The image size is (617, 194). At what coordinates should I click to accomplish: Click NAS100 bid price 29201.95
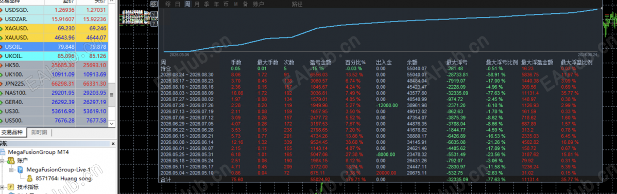click(62, 93)
